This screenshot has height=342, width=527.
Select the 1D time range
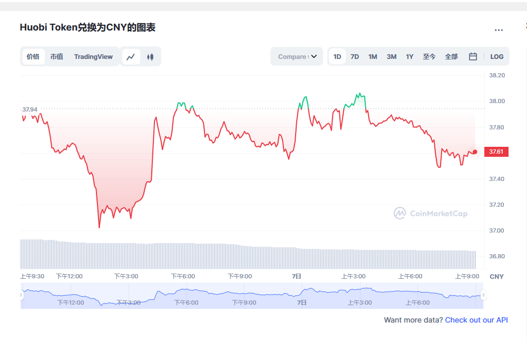click(337, 56)
